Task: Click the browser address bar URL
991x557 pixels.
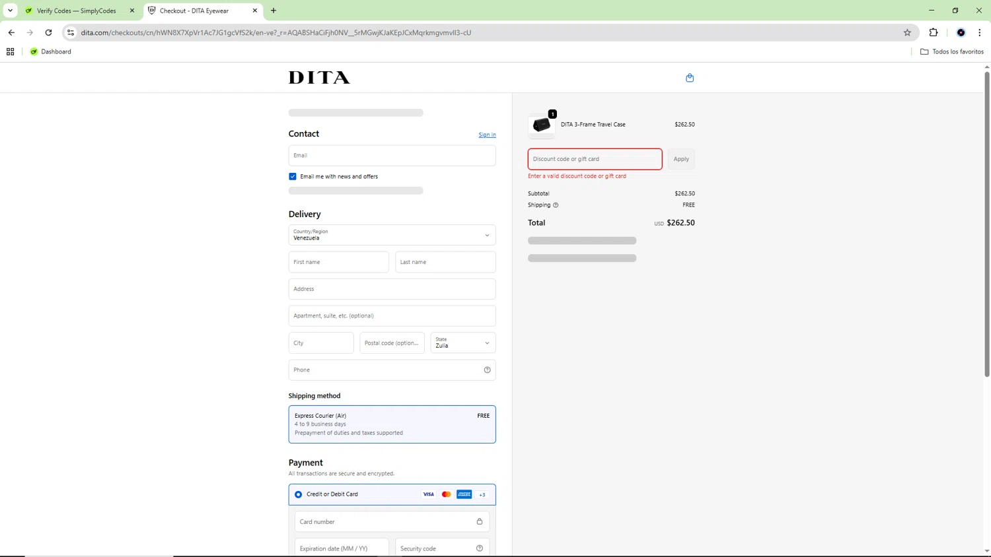Action: 276,32
